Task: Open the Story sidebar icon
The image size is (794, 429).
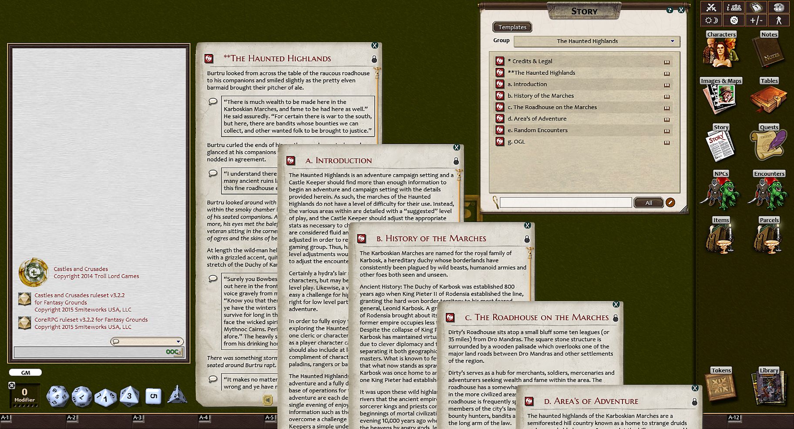Action: [721, 143]
